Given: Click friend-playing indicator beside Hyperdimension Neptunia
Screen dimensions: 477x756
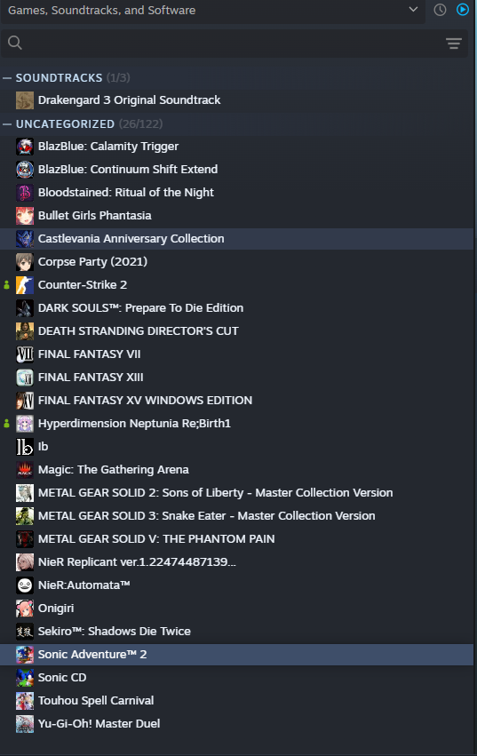Looking at the screenshot, I should click(x=6, y=424).
